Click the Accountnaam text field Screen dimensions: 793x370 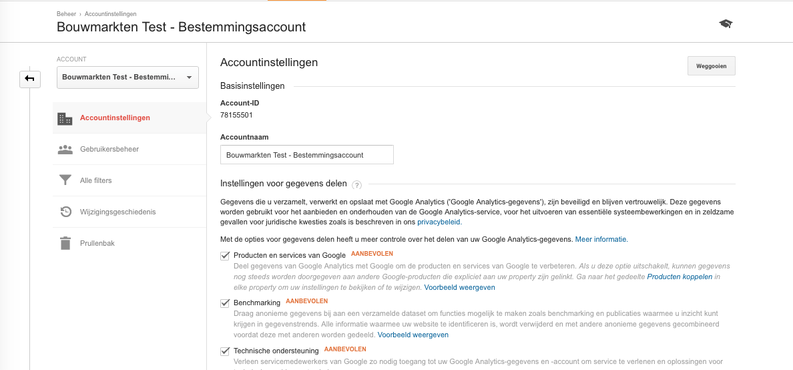click(x=307, y=155)
